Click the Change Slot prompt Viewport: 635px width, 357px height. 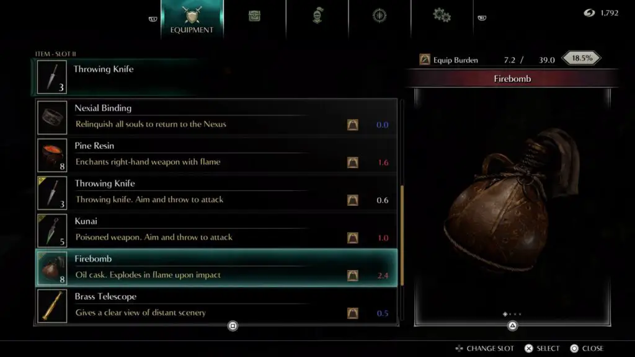(485, 348)
